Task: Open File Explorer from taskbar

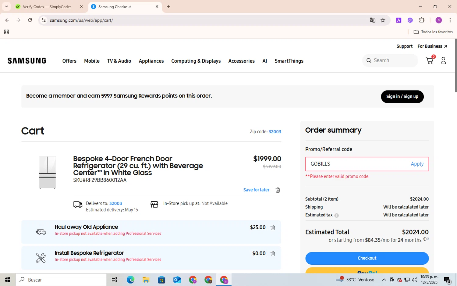Action: [x=146, y=280]
